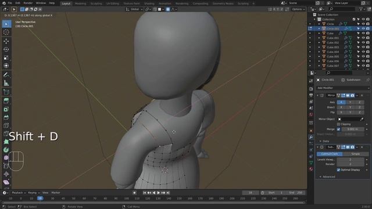372x209 pixels.
Task: Select the Extrude Region tool
Action: (x=6, y=101)
